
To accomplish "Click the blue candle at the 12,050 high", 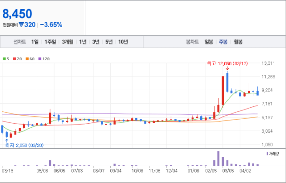I will (227, 82).
